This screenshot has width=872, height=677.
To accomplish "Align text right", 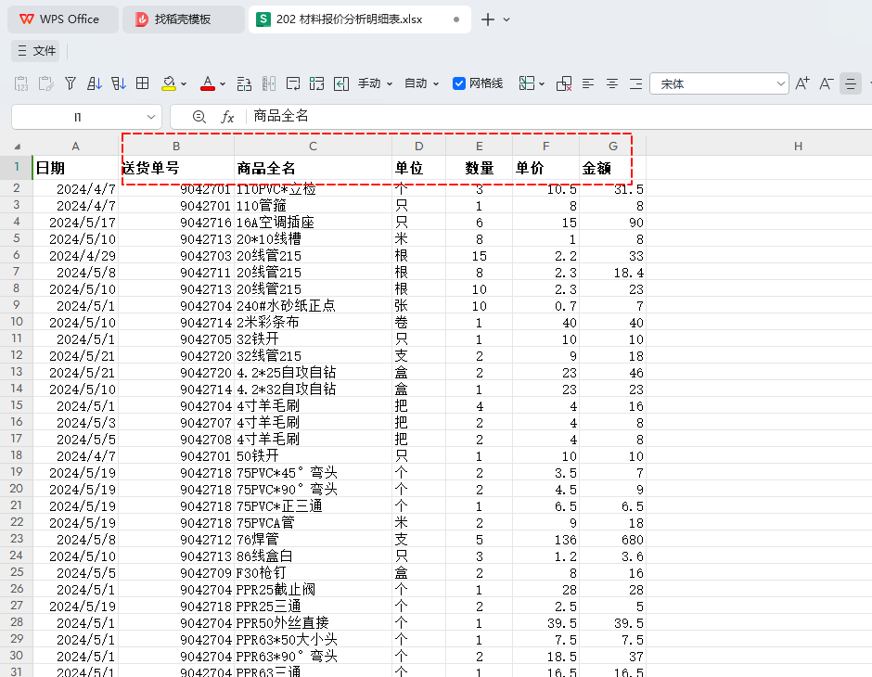I will (635, 84).
